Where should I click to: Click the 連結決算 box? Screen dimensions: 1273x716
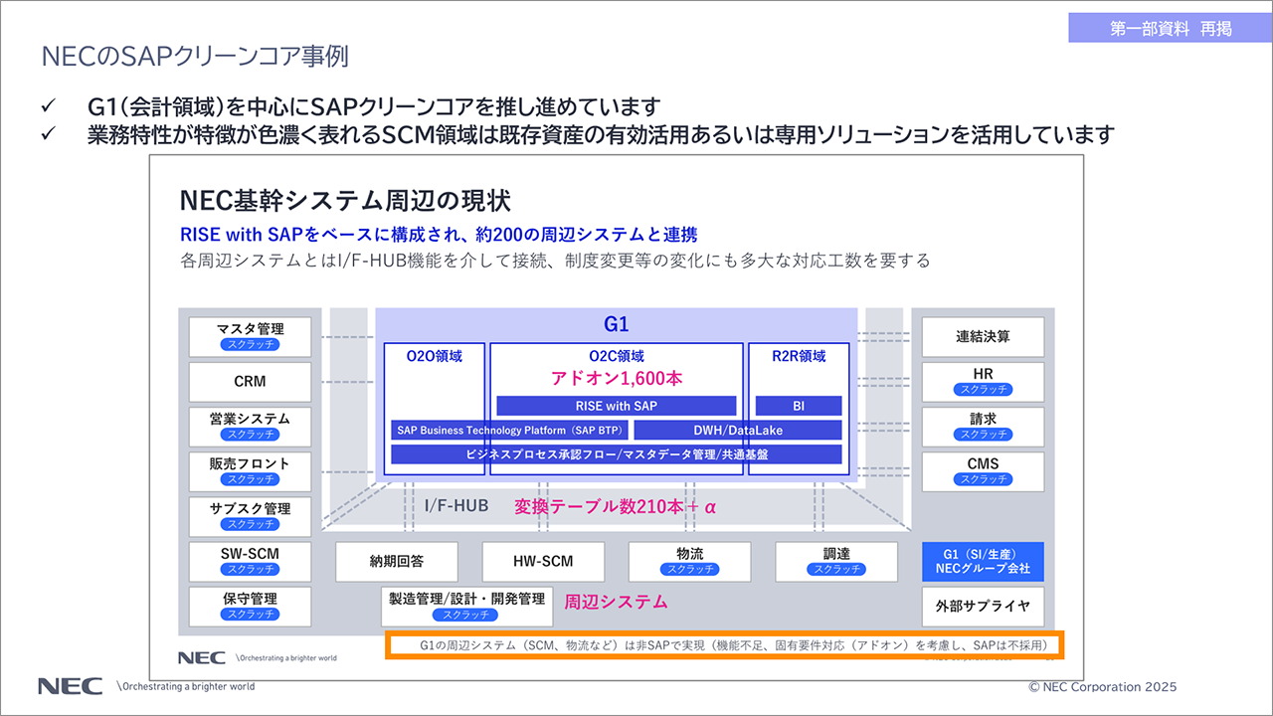click(x=983, y=337)
